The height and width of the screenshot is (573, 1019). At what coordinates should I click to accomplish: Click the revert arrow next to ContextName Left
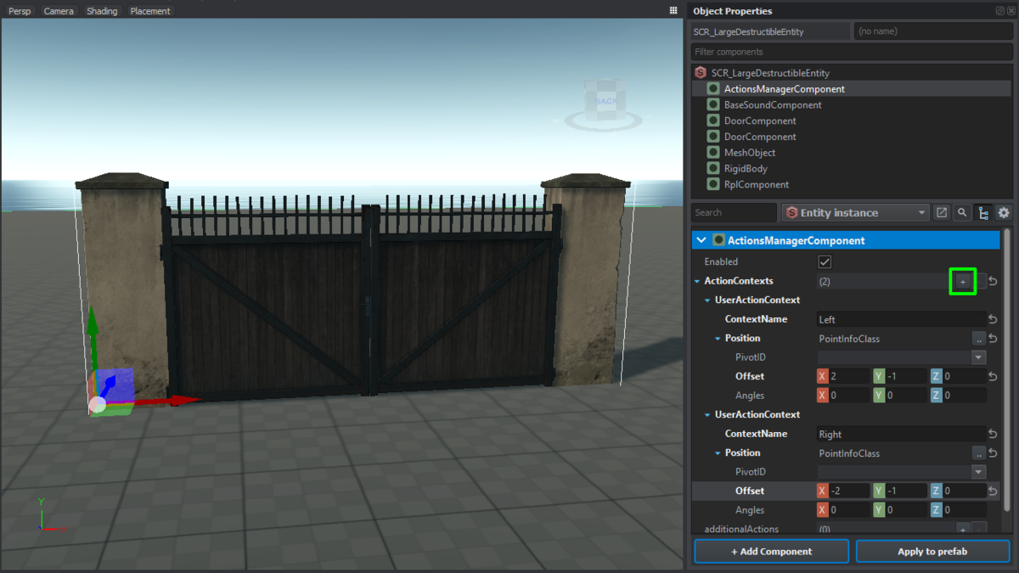coord(992,318)
